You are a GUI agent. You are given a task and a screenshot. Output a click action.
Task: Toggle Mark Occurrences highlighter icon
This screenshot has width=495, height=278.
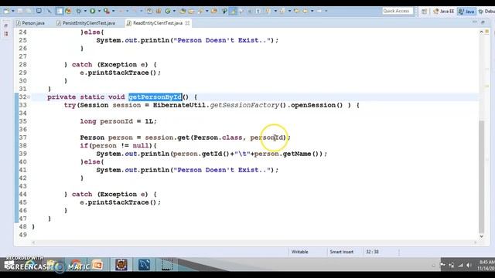233,11
